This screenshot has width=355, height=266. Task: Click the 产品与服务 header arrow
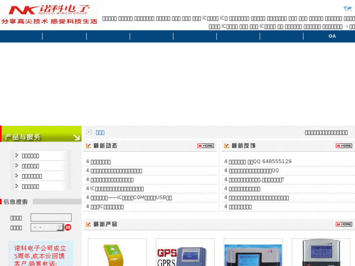77,137
